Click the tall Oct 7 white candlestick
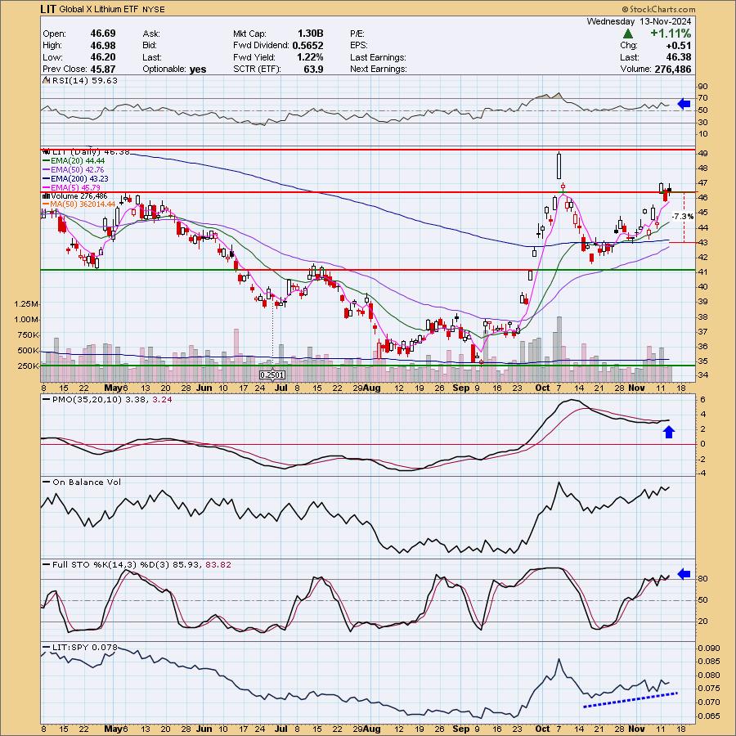736x736 pixels. pos(559,166)
